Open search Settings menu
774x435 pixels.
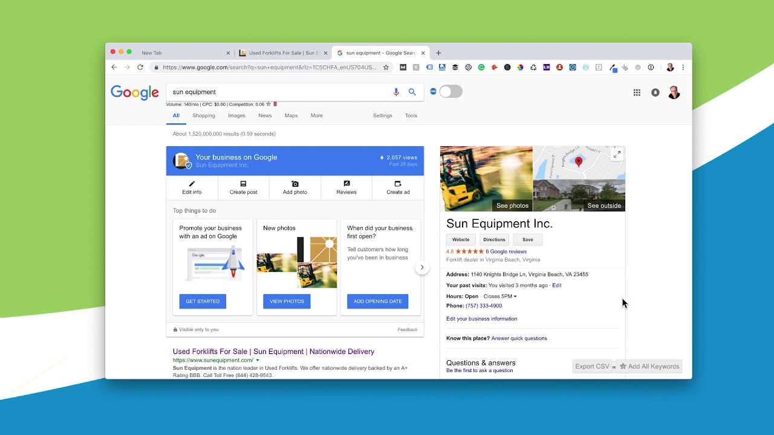point(383,115)
